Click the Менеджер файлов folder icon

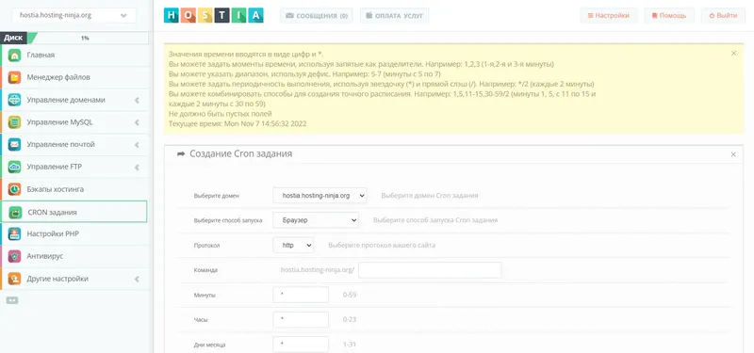(14, 77)
